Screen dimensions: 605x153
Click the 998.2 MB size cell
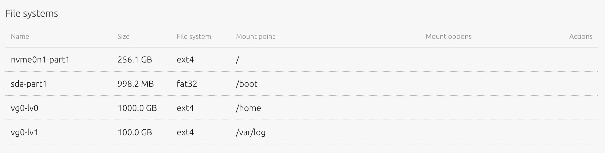[136, 84]
